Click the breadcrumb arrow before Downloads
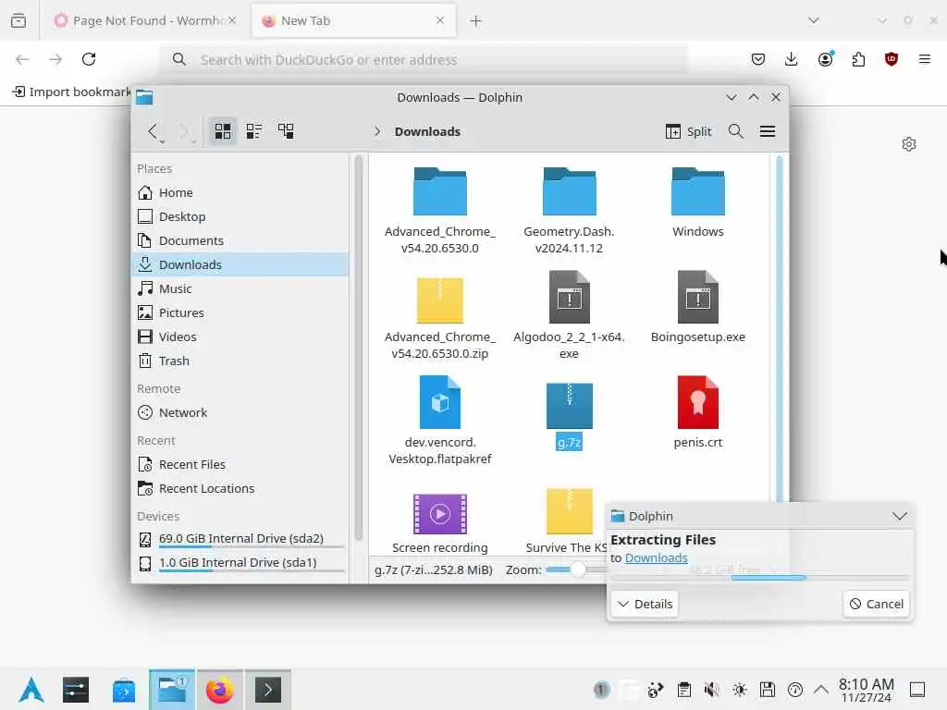The width and height of the screenshot is (947, 710). (377, 131)
